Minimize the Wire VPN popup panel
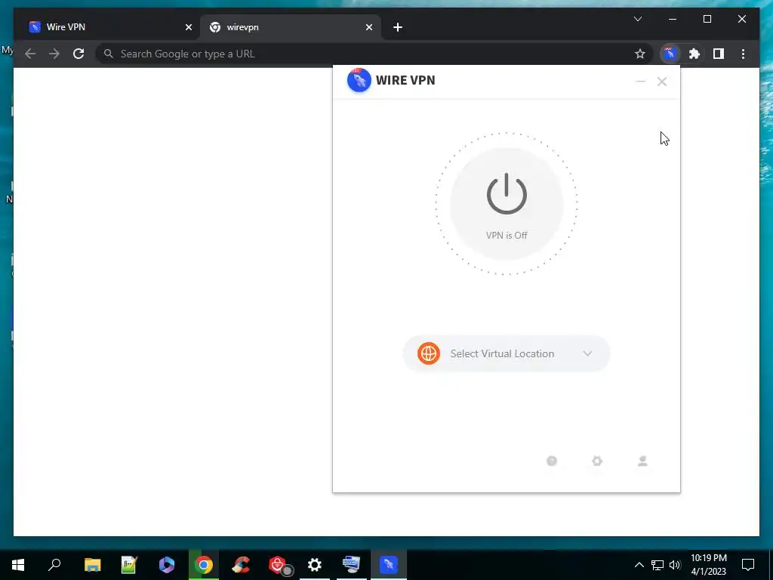Image resolution: width=773 pixels, height=580 pixels. click(640, 82)
